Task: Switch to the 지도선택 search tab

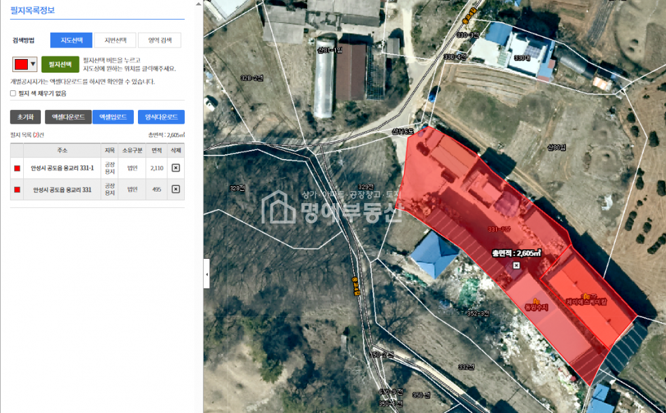Action: point(71,40)
